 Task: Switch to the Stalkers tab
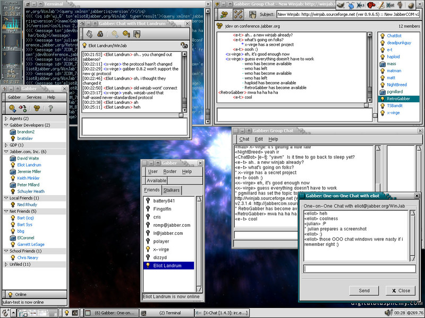(x=171, y=190)
